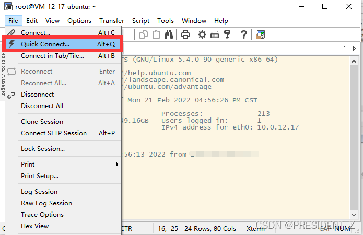
Task: Click the Paste clipboard toolbar icon
Action: point(156,35)
